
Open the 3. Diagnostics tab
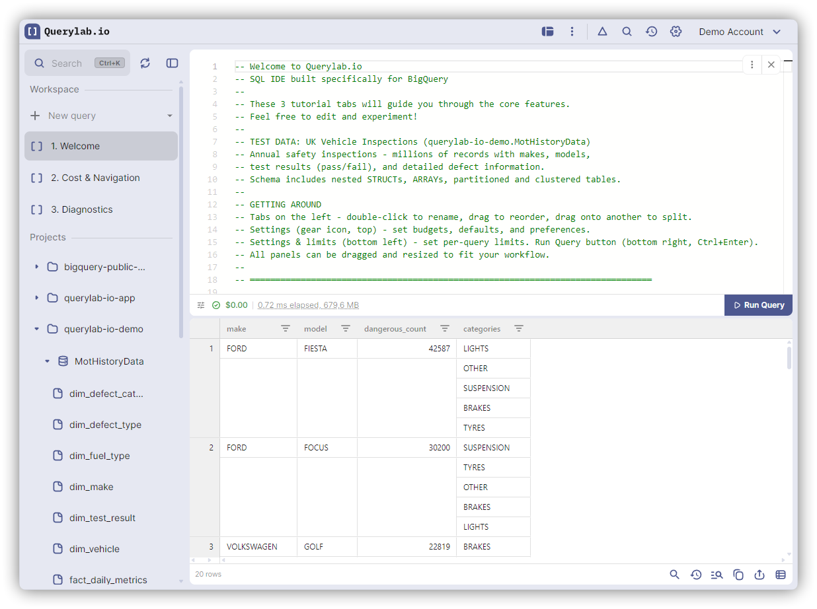pos(81,209)
